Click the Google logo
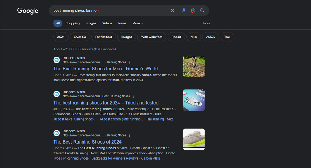Screen dimensions: 311x168 click(28, 11)
